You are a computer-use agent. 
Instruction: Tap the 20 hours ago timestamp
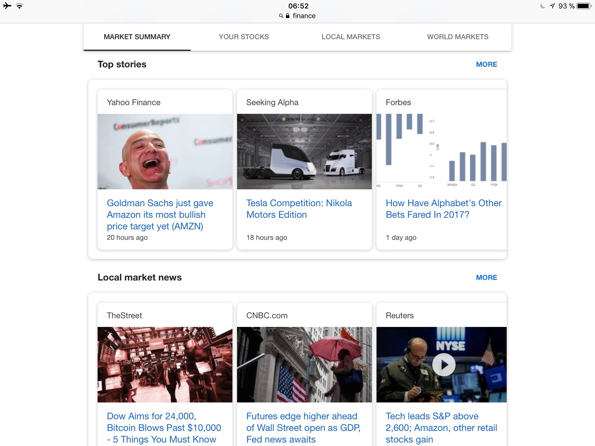(127, 238)
